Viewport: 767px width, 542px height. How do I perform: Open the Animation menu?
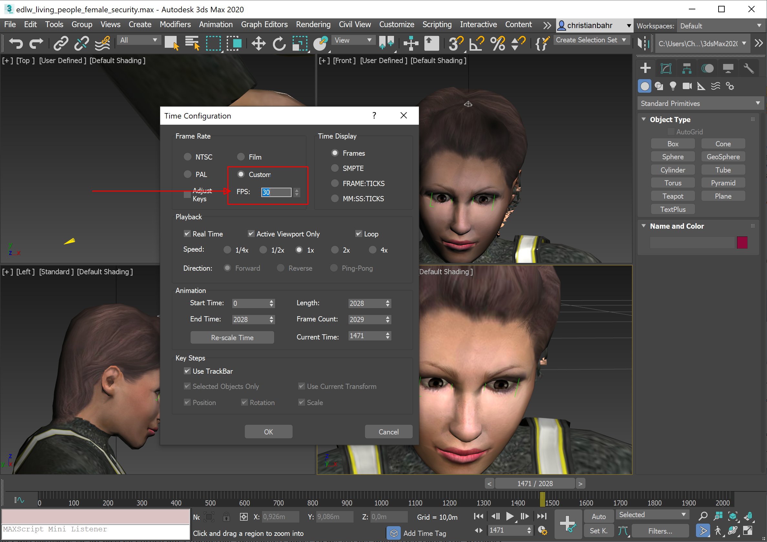point(216,25)
